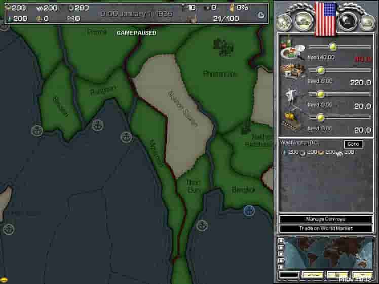The height and width of the screenshot is (284, 379).
Task: Click the anchor icon right of the Rangoon port anchor
Action: [126, 137]
